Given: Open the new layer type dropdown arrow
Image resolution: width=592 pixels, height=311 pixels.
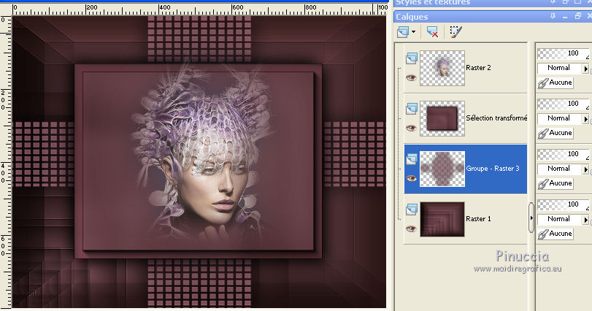Looking at the screenshot, I should [x=413, y=31].
